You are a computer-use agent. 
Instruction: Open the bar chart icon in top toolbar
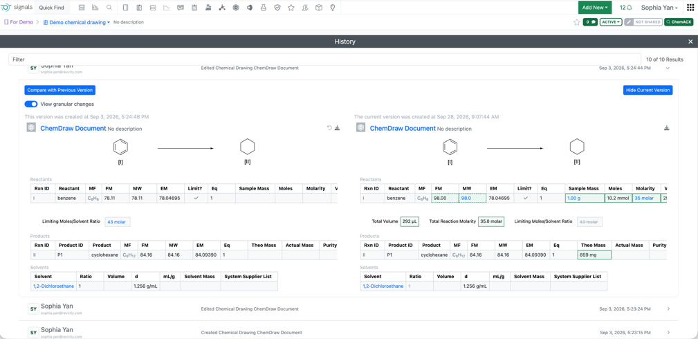(x=95, y=8)
